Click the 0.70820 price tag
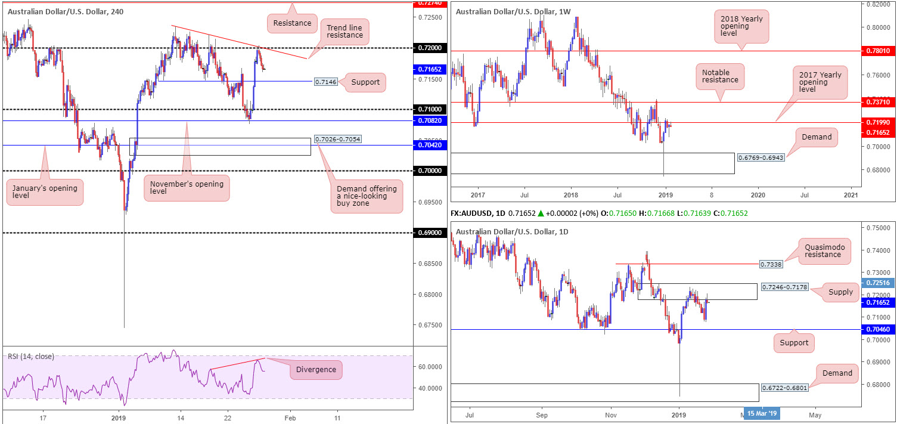This screenshot has height=424, width=897. click(429, 120)
